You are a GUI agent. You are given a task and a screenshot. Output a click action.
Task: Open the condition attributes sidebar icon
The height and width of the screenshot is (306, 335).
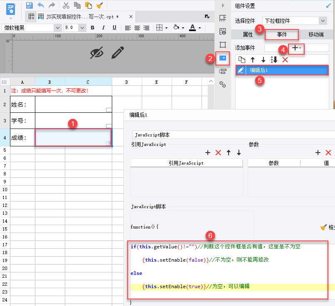[223, 71]
